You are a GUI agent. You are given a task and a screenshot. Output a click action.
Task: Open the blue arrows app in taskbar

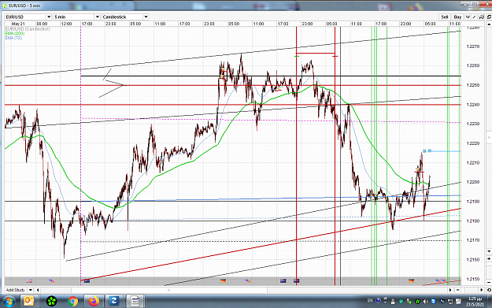point(114,302)
